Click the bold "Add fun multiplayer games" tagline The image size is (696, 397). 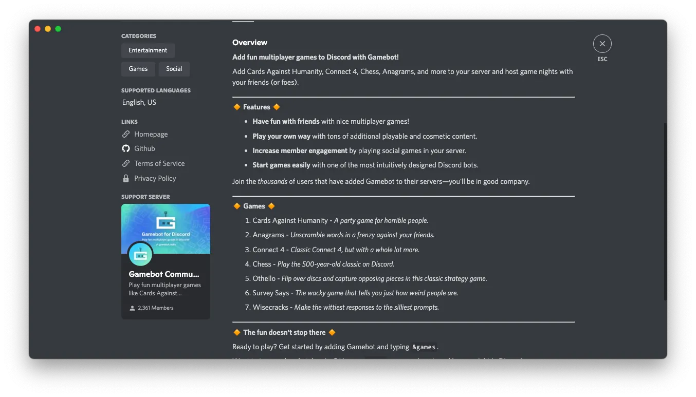[316, 57]
